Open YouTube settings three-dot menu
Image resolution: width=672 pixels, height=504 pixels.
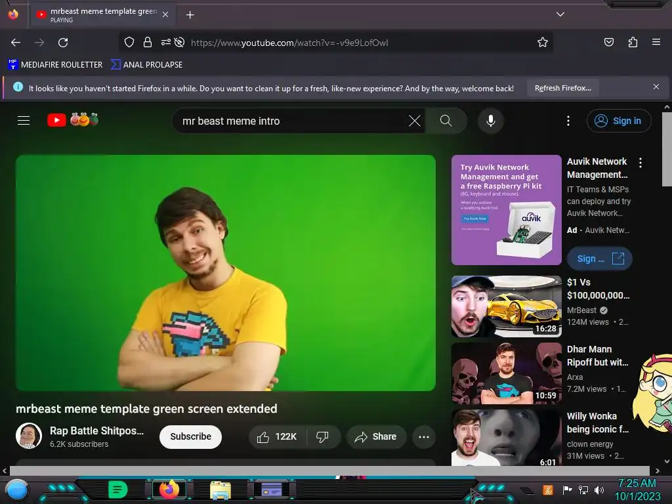[568, 121]
